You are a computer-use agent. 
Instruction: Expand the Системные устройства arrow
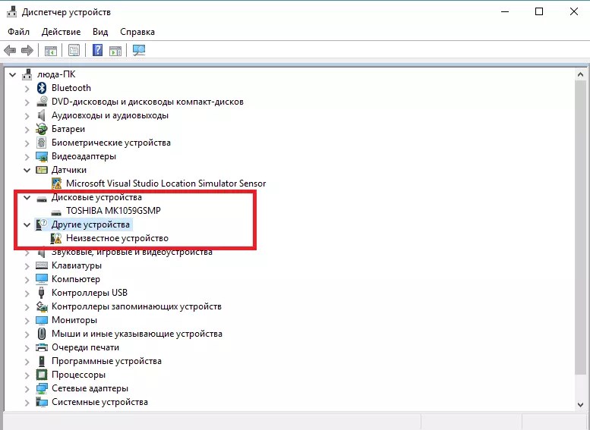click(27, 403)
